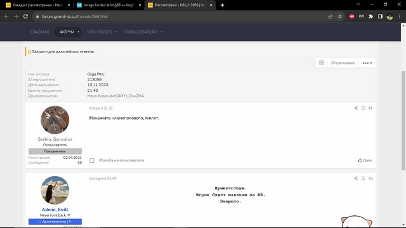Click the Сегодня в 01:50 timestamp
Image resolution: width=406 pixels, height=228 pixels.
103,179
